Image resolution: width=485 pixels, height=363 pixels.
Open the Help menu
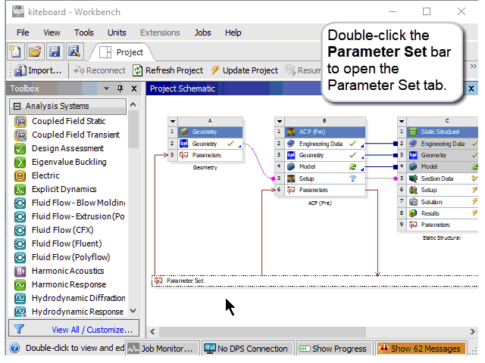233,33
